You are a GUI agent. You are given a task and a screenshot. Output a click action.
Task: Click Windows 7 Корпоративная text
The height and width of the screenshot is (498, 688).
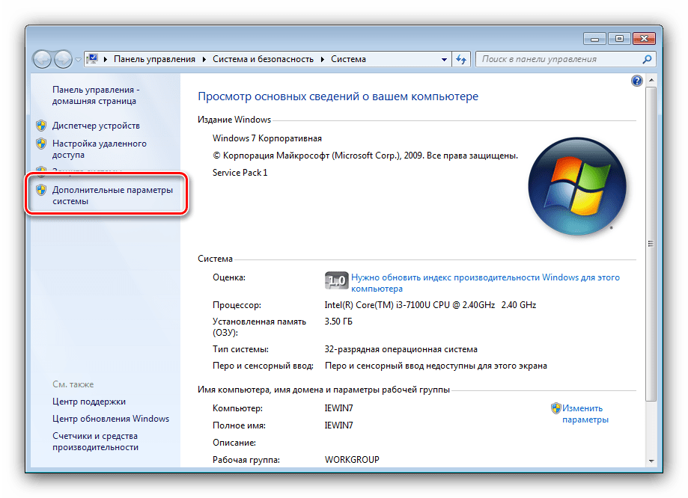point(267,138)
